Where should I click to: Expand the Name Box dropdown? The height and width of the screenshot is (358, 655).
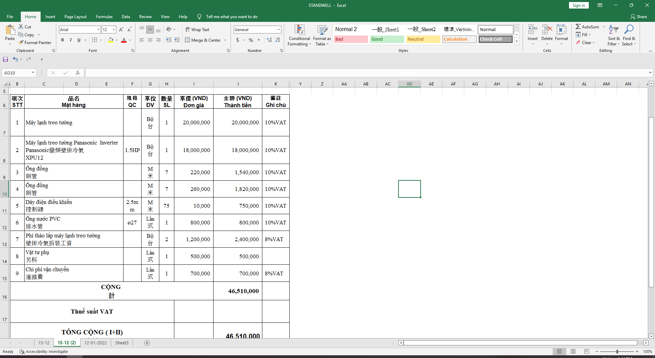(33, 73)
